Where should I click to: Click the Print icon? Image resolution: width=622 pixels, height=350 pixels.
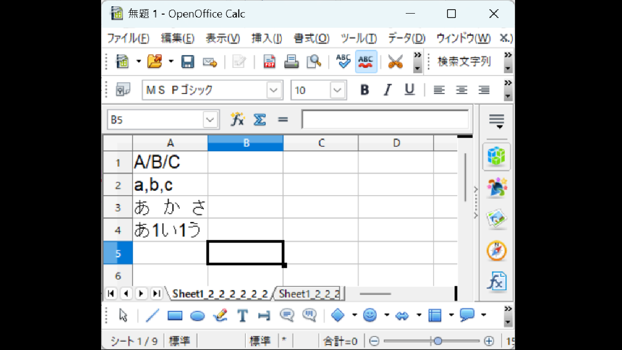tap(291, 62)
